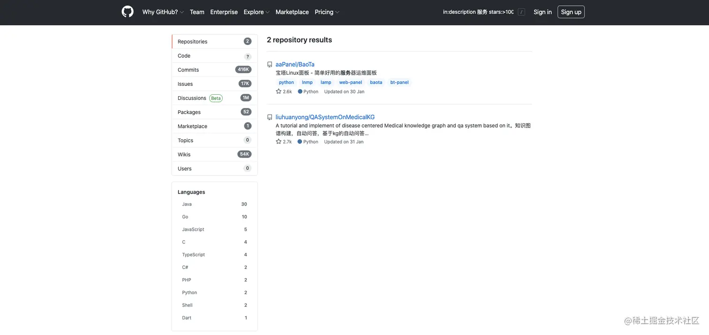Click the star icon showing 2.7k
This screenshot has width=709, height=335.
coord(279,142)
